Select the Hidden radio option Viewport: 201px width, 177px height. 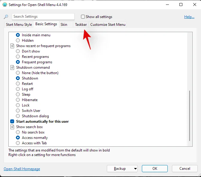click(18, 40)
